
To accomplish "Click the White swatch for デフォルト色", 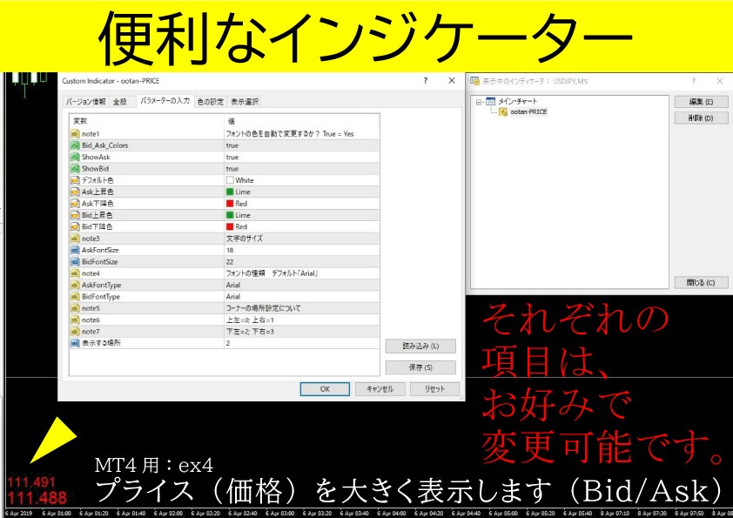I will pos(230,180).
